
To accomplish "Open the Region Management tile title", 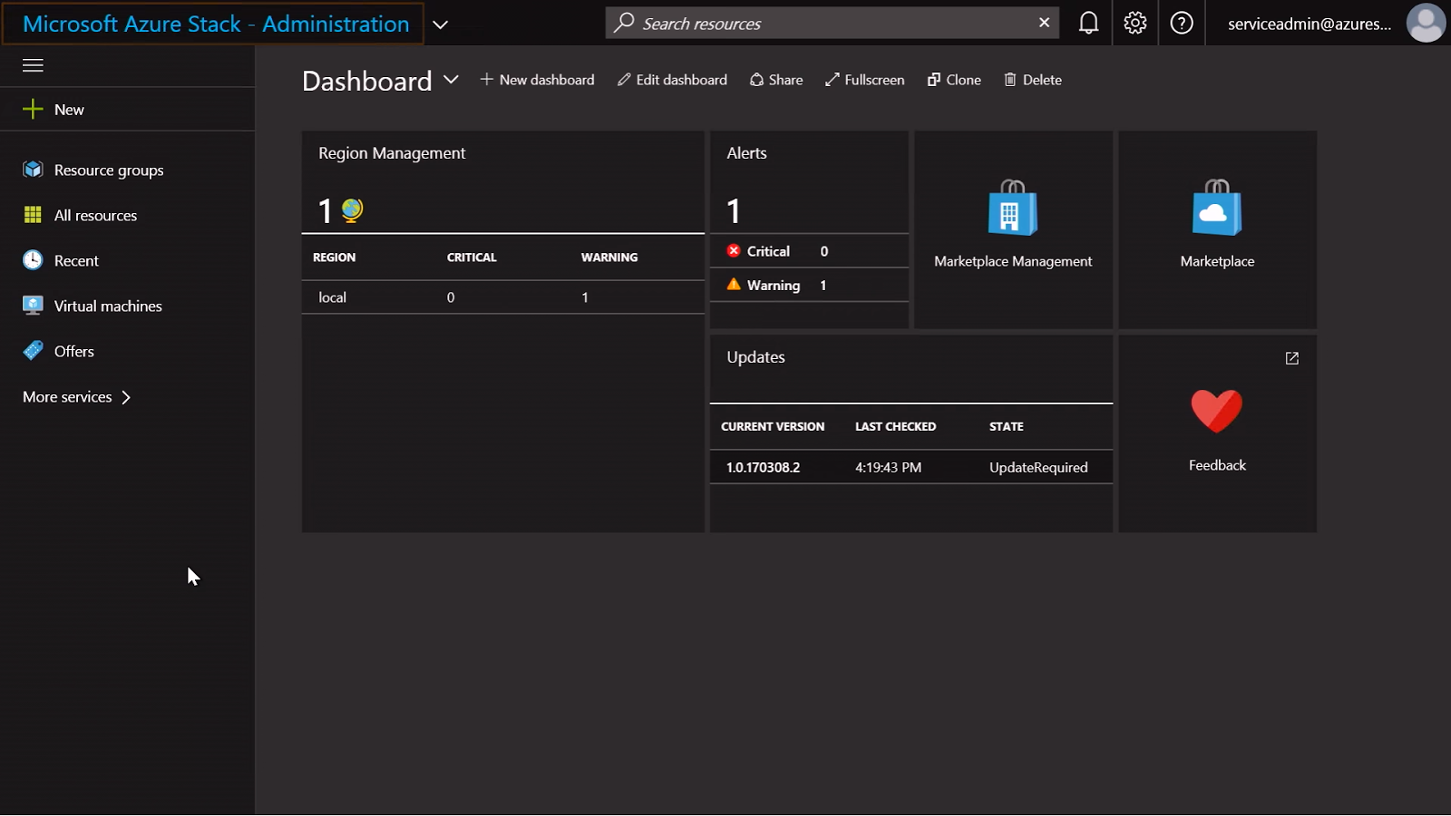I will 392,153.
